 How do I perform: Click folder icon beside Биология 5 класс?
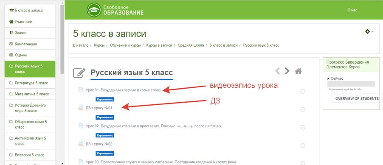coord(11,155)
